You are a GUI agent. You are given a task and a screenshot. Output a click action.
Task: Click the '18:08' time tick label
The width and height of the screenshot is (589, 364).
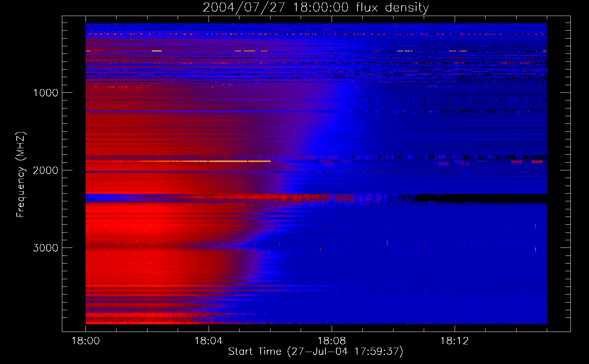click(332, 341)
